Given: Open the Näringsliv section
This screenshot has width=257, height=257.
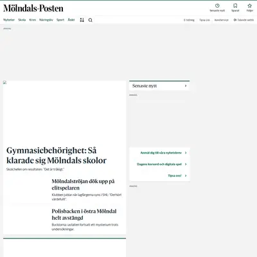Looking at the screenshot, I should pyautogui.click(x=46, y=20).
